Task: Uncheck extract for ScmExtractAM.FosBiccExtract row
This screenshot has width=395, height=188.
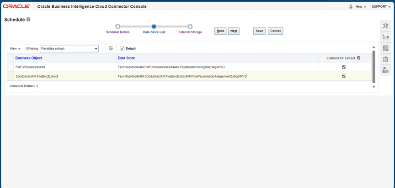Action: point(344,76)
